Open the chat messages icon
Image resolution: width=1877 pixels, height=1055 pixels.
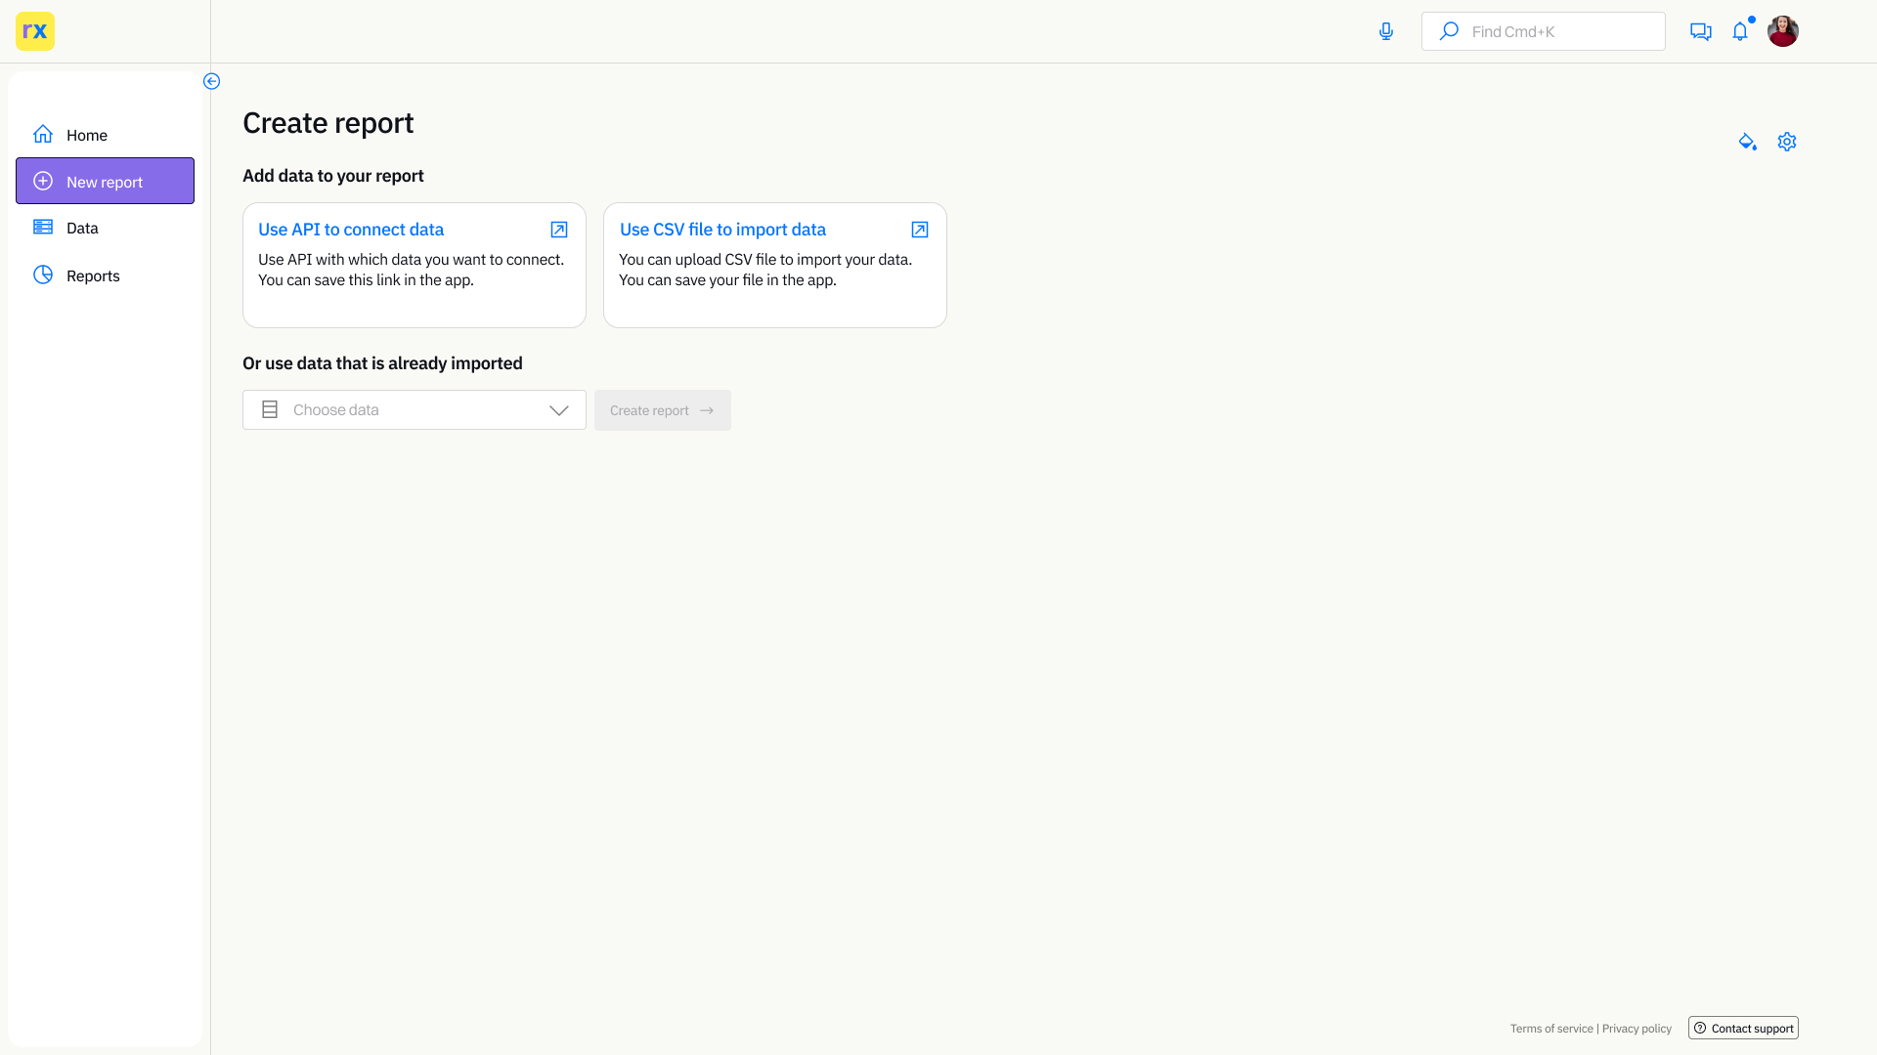(1701, 31)
